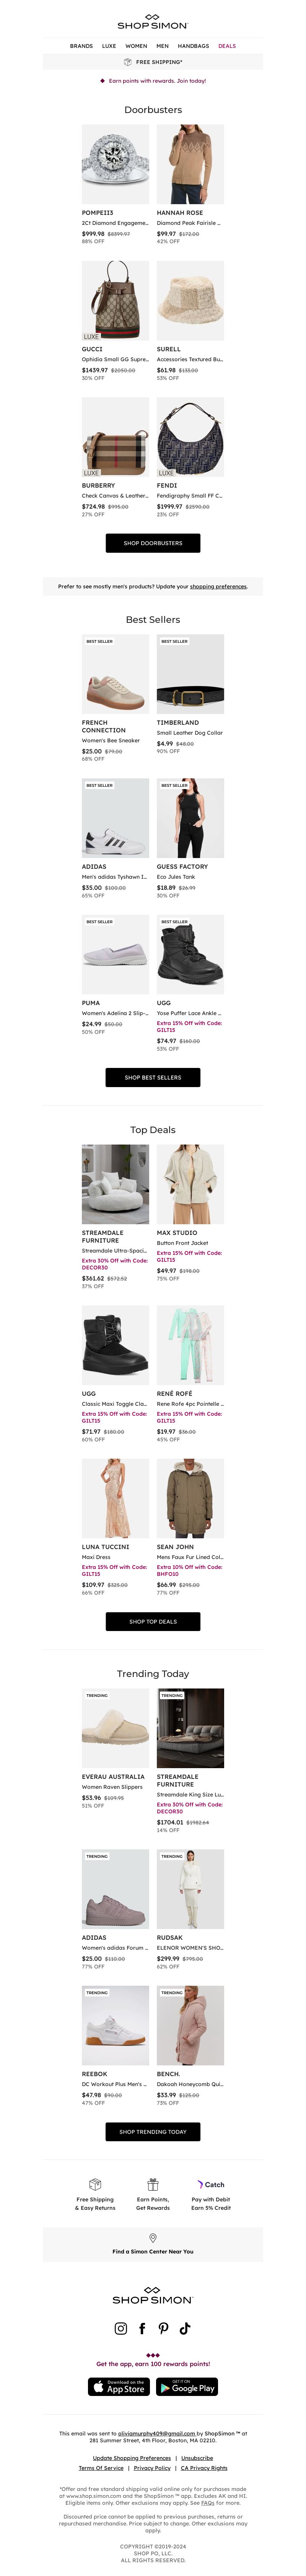Open the TikTok icon in the footer
The image size is (306, 2576).
(x=185, y=2328)
